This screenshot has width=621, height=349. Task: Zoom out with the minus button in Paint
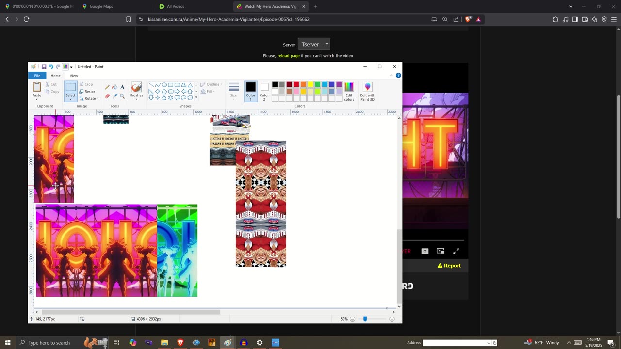click(353, 319)
